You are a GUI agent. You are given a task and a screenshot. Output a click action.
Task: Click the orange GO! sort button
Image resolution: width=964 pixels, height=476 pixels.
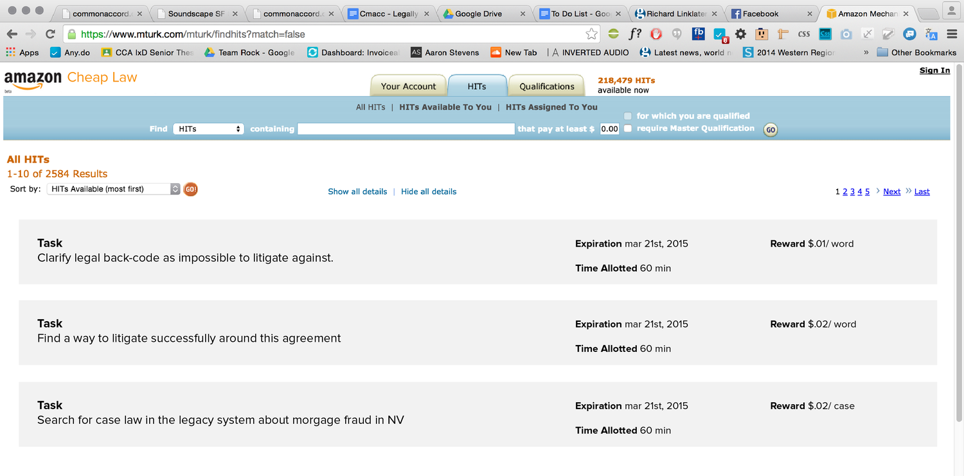pyautogui.click(x=190, y=189)
